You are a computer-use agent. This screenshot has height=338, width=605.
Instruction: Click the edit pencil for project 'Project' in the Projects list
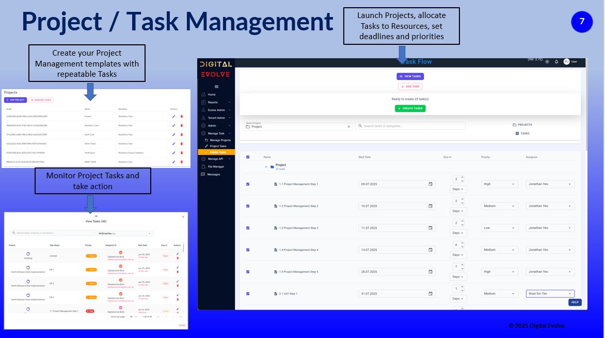(173, 116)
